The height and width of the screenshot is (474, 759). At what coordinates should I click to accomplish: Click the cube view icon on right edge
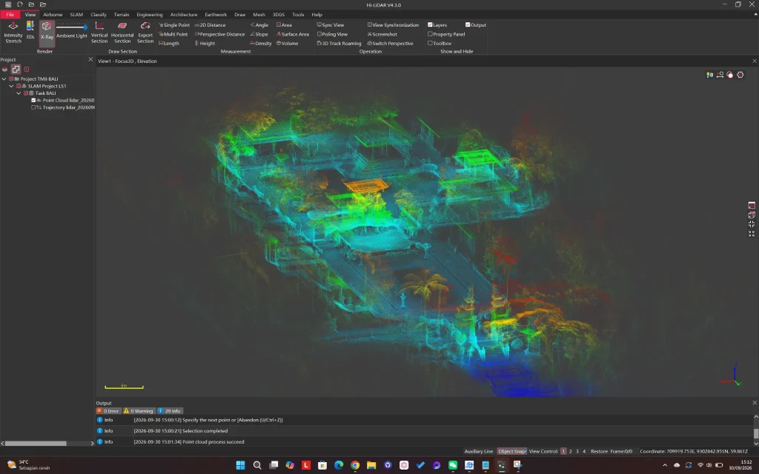[x=752, y=215]
